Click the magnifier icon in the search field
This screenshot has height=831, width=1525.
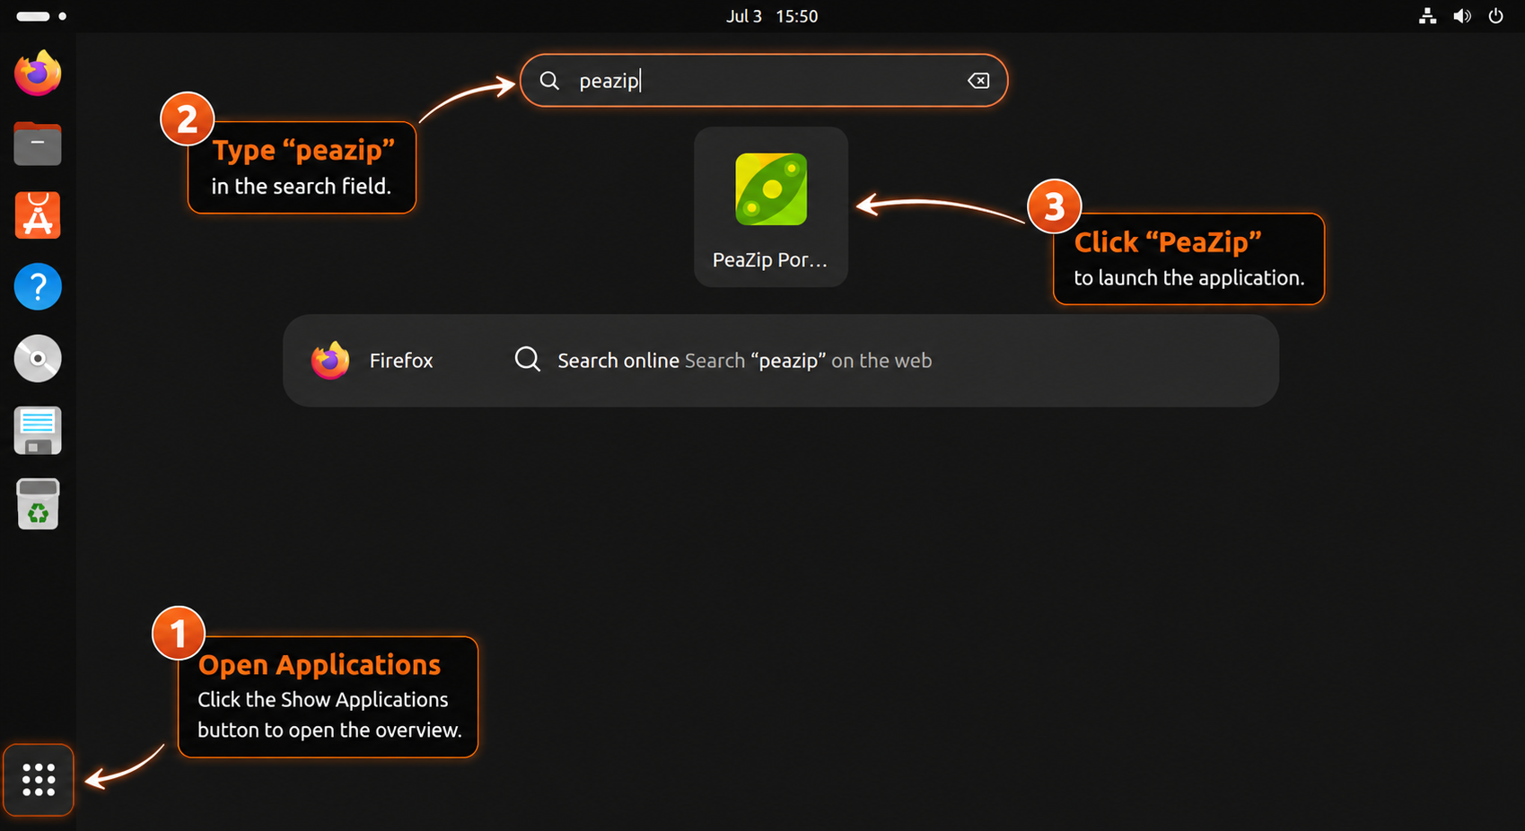pos(549,81)
